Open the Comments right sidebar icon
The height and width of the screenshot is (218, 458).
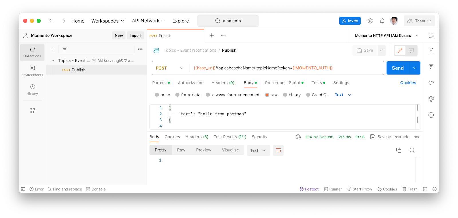coord(431,67)
